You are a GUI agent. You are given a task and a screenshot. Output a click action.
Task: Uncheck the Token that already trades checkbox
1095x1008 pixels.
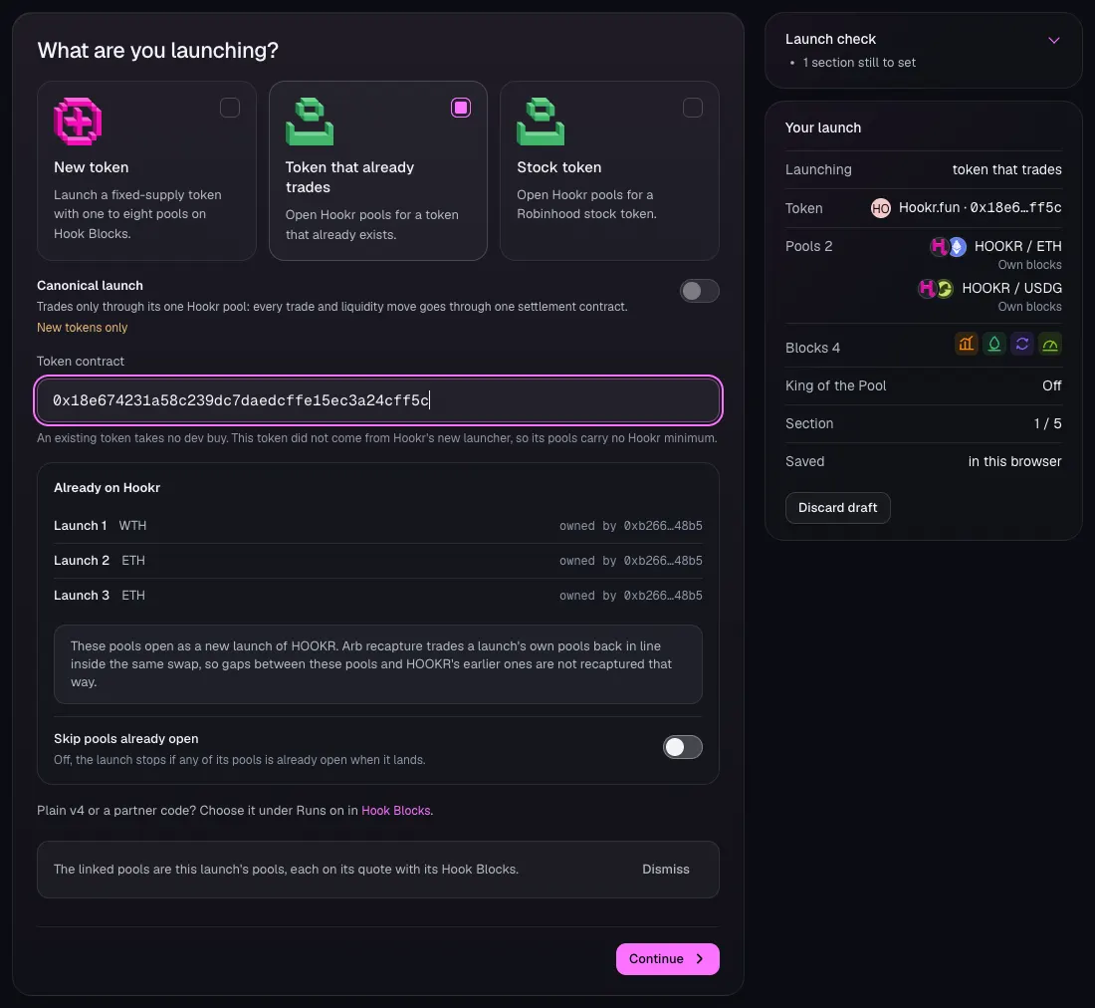(461, 108)
